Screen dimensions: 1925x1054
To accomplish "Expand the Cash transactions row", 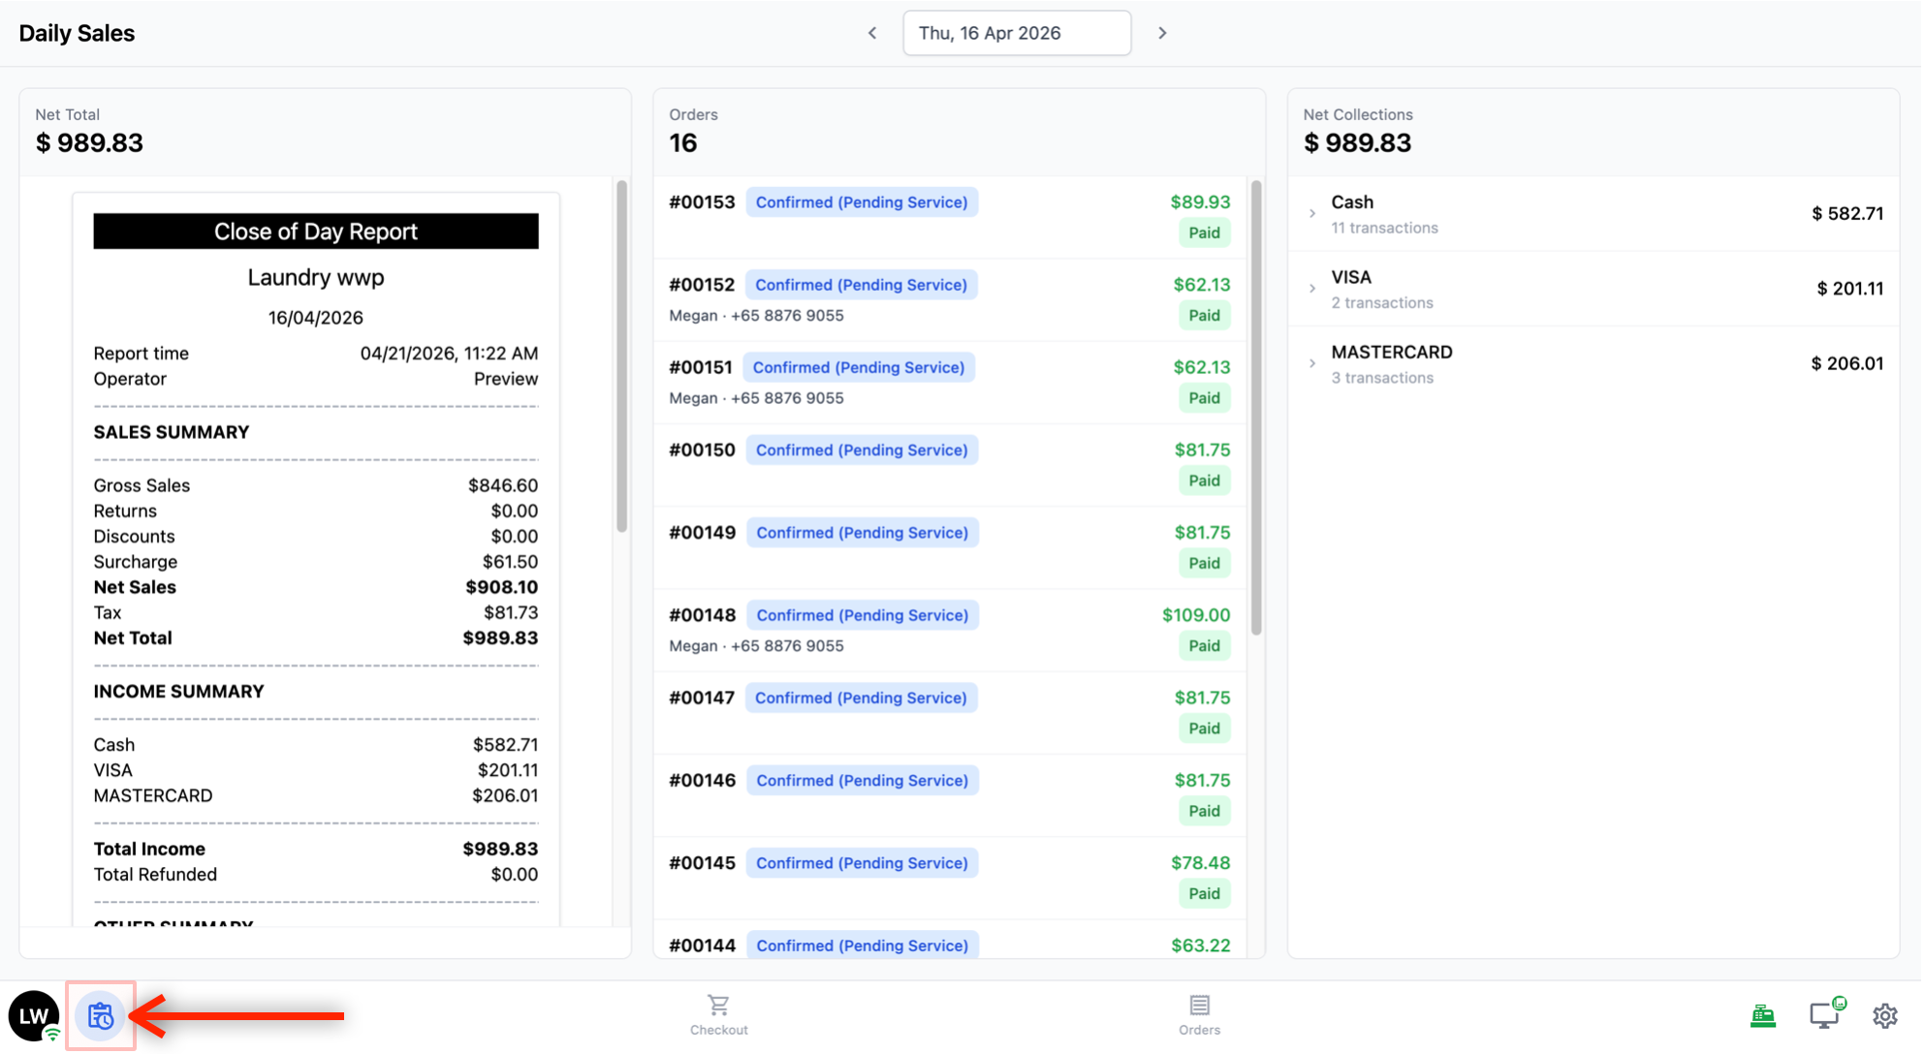I will pyautogui.click(x=1312, y=214).
